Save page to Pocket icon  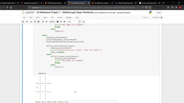point(146,7)
